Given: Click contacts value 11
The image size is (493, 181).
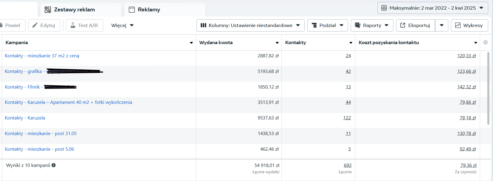Looking at the screenshot, I should pyautogui.click(x=348, y=134).
